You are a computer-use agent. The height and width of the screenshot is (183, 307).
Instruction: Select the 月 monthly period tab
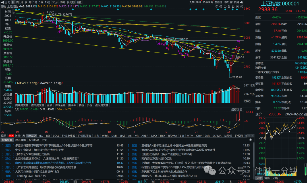(x=22, y=2)
